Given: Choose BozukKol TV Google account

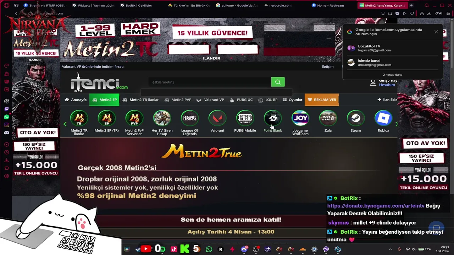Looking at the screenshot, I should click(x=392, y=48).
